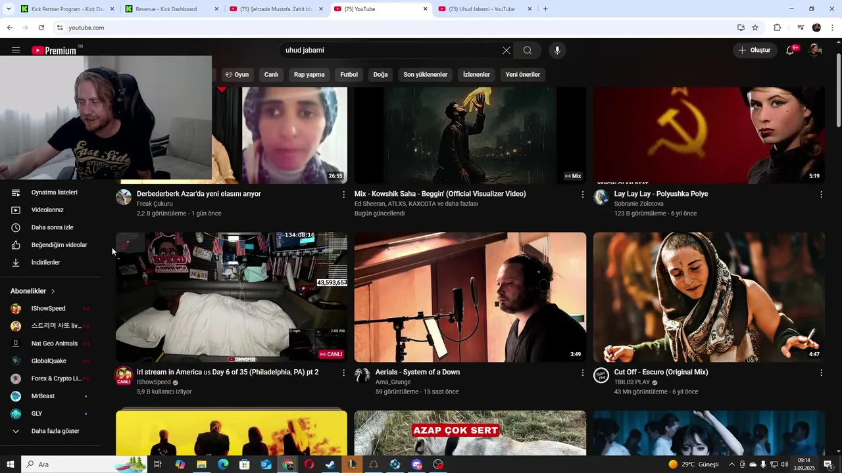
Task: Open the notifications bell
Action: [x=791, y=51]
